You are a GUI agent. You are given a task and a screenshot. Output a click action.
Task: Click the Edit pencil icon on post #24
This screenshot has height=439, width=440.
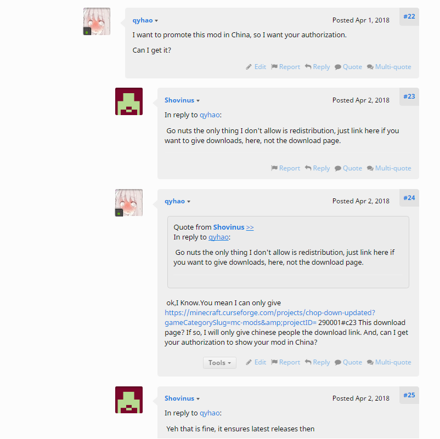pos(249,362)
